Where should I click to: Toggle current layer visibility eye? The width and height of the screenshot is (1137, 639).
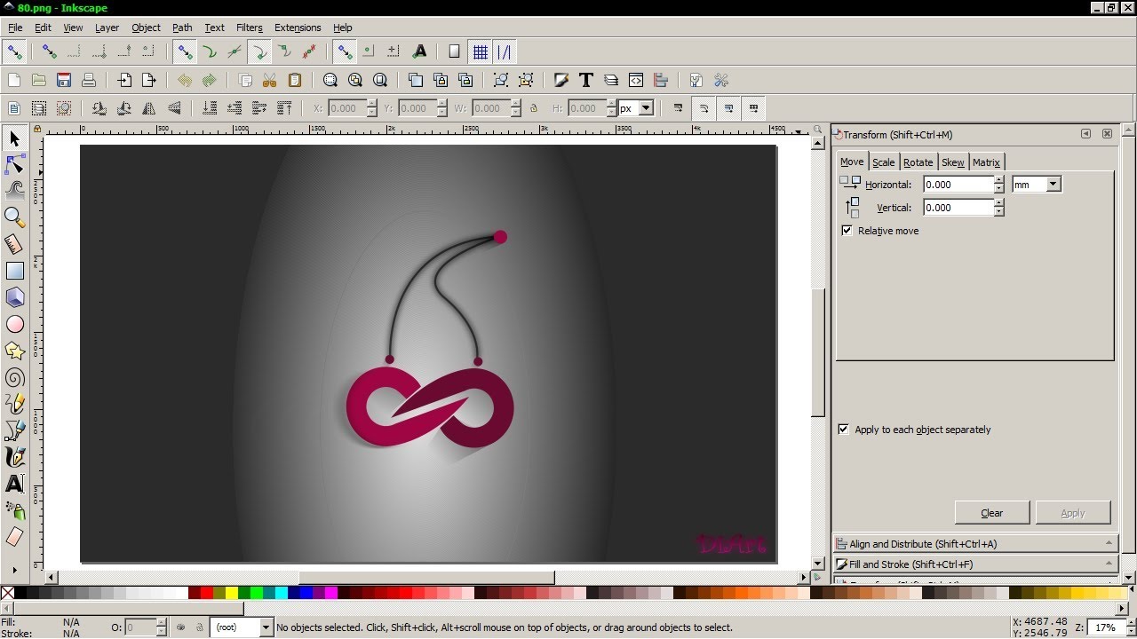(x=180, y=627)
